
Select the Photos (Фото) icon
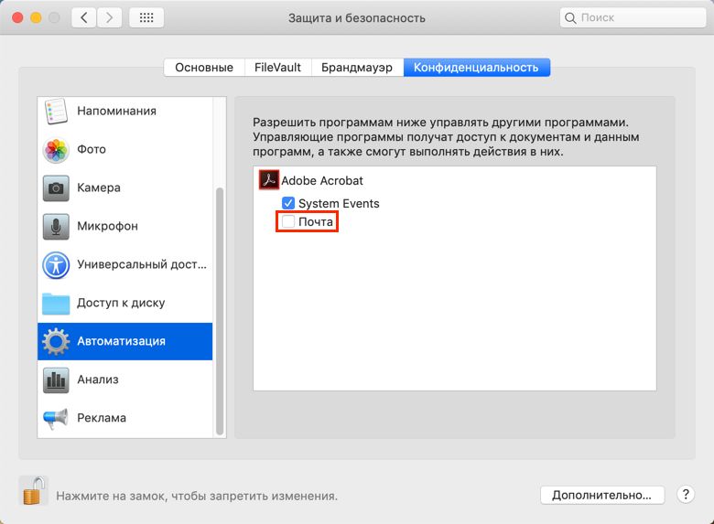tap(56, 150)
